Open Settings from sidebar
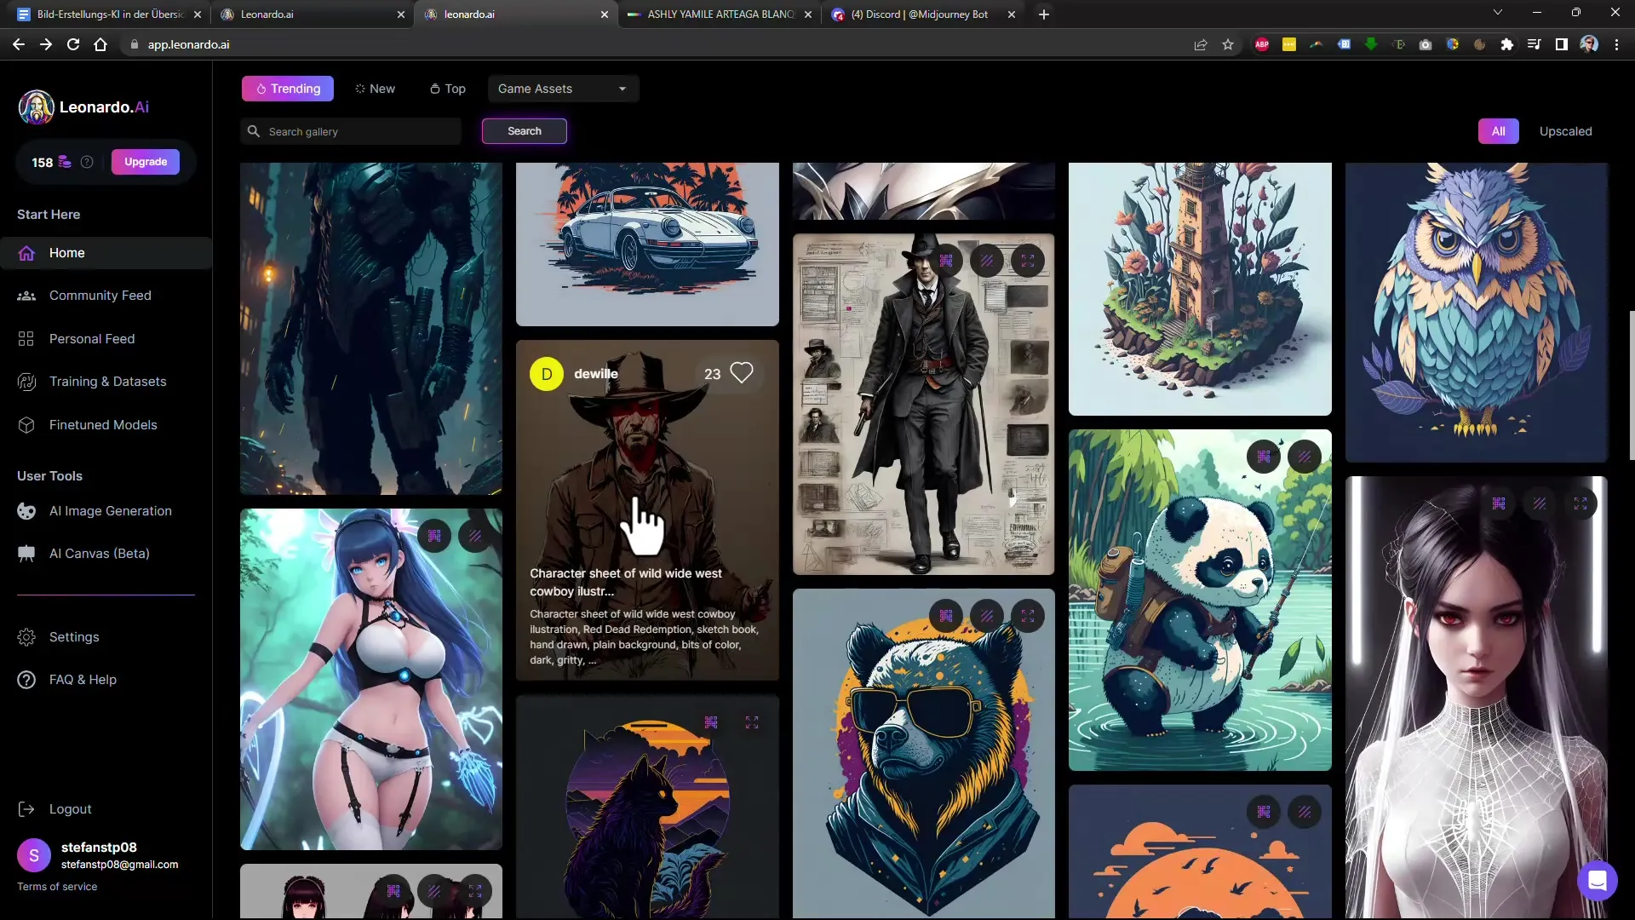The image size is (1635, 920). coord(73,637)
